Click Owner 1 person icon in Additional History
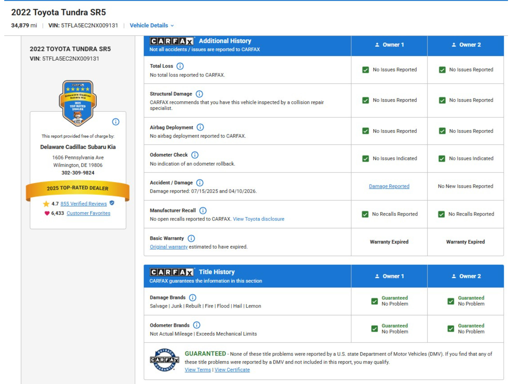The image size is (512, 384). point(377,45)
